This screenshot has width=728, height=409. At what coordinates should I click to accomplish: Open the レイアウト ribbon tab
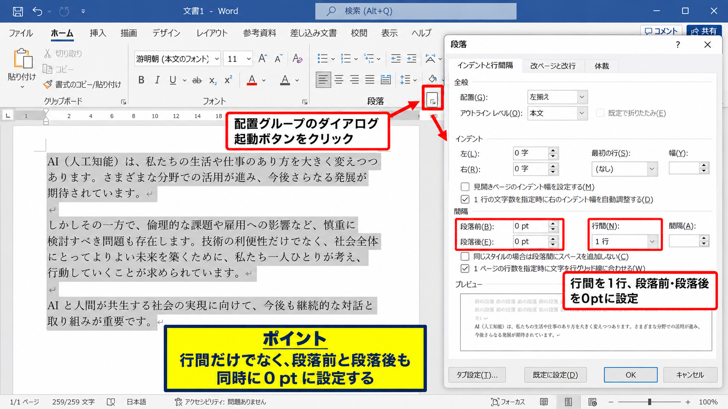coord(212,33)
